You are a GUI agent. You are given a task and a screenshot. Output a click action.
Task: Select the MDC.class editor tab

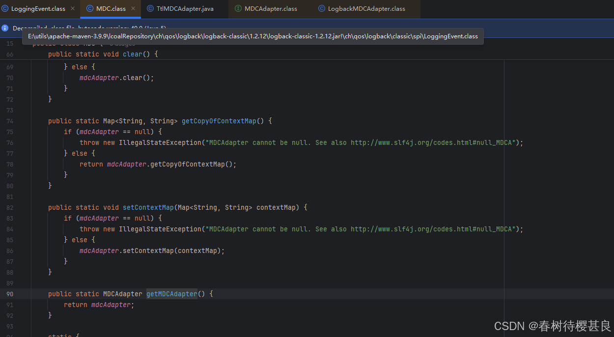pos(111,9)
